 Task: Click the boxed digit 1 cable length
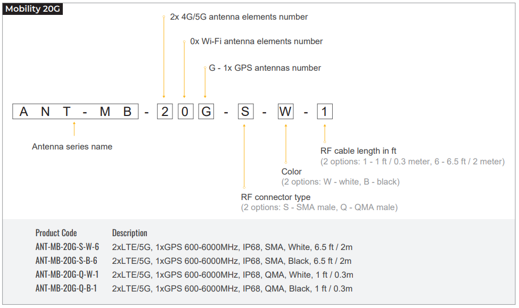325,112
